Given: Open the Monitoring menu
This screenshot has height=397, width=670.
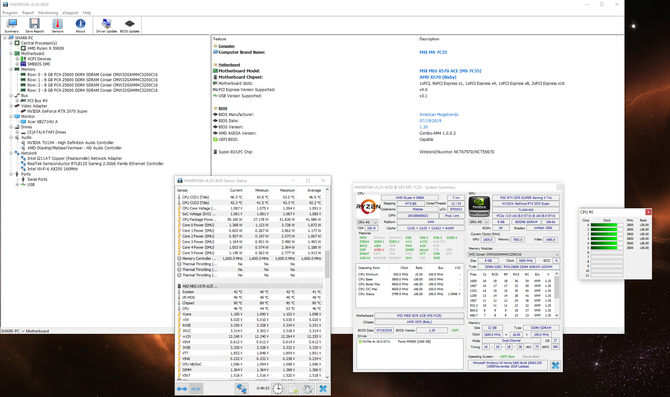Looking at the screenshot, I should click(x=48, y=13).
